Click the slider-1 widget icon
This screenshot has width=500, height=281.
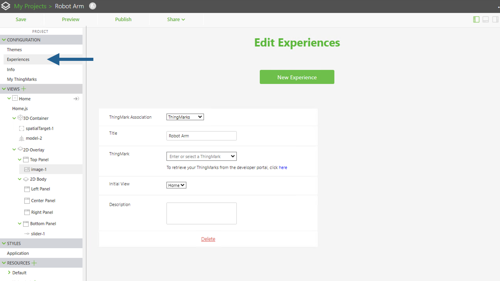27,234
